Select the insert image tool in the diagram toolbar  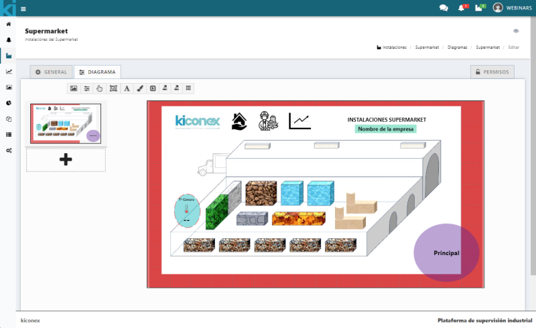[x=74, y=88]
